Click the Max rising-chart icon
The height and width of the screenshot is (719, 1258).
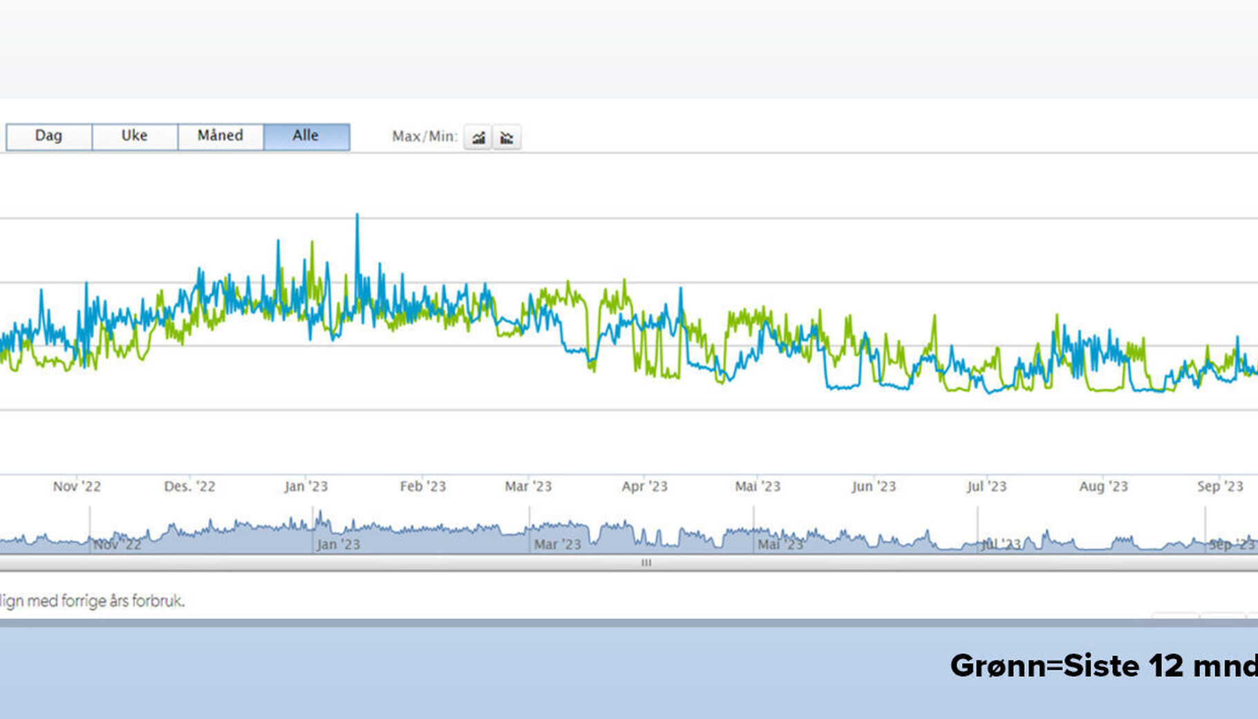coord(478,138)
